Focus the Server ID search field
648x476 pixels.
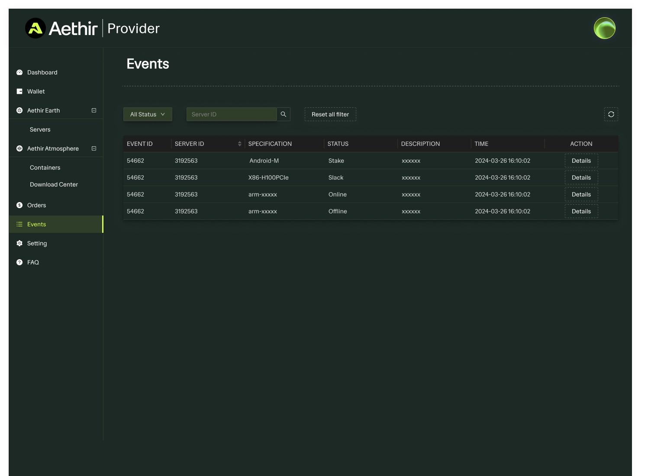pos(231,114)
